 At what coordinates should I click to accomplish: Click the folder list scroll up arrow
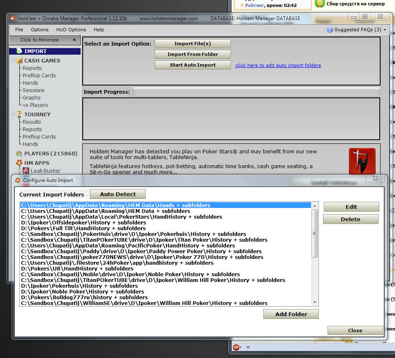315,206
